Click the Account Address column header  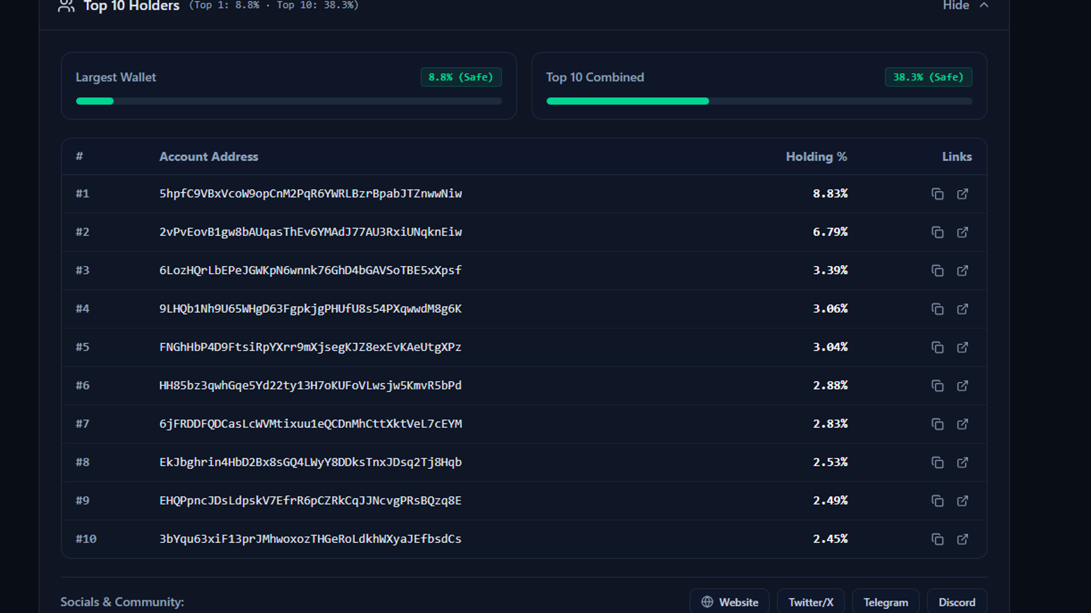click(x=209, y=157)
